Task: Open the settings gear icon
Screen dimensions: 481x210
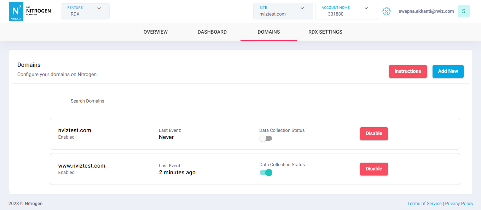Action: pyautogui.click(x=387, y=11)
